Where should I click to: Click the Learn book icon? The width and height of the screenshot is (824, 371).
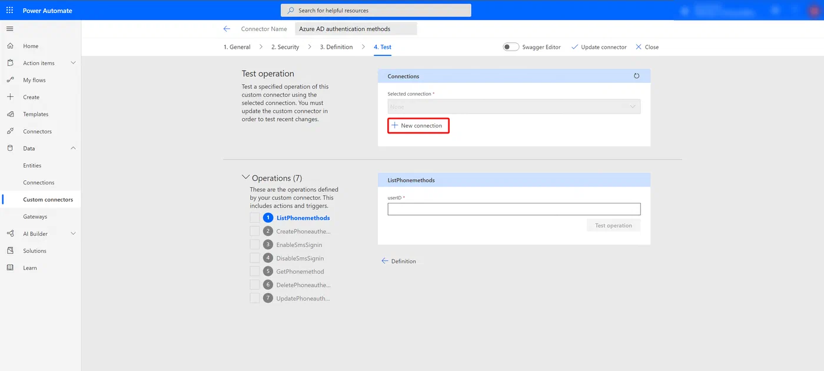pos(10,268)
